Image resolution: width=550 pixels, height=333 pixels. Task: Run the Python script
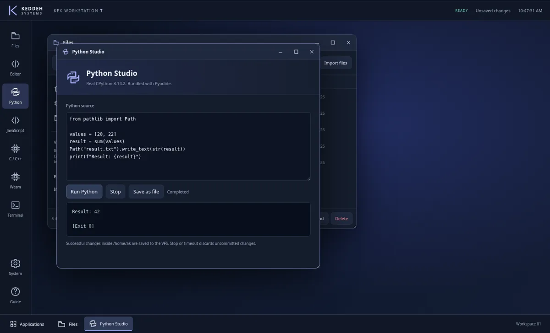84,192
